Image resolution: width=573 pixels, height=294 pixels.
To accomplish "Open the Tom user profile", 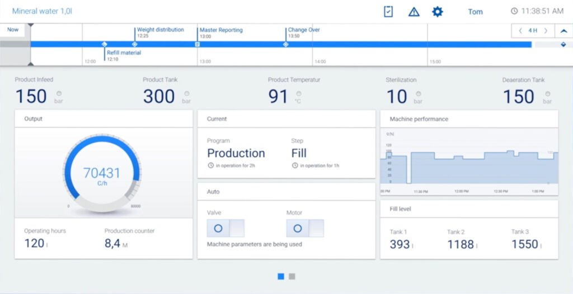I will [475, 12].
